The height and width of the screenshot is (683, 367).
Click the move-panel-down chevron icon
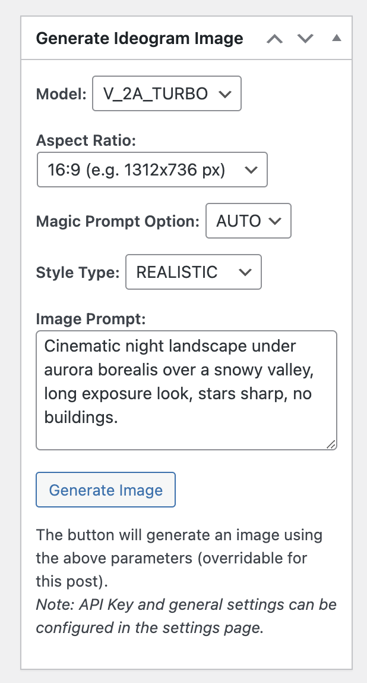(305, 38)
